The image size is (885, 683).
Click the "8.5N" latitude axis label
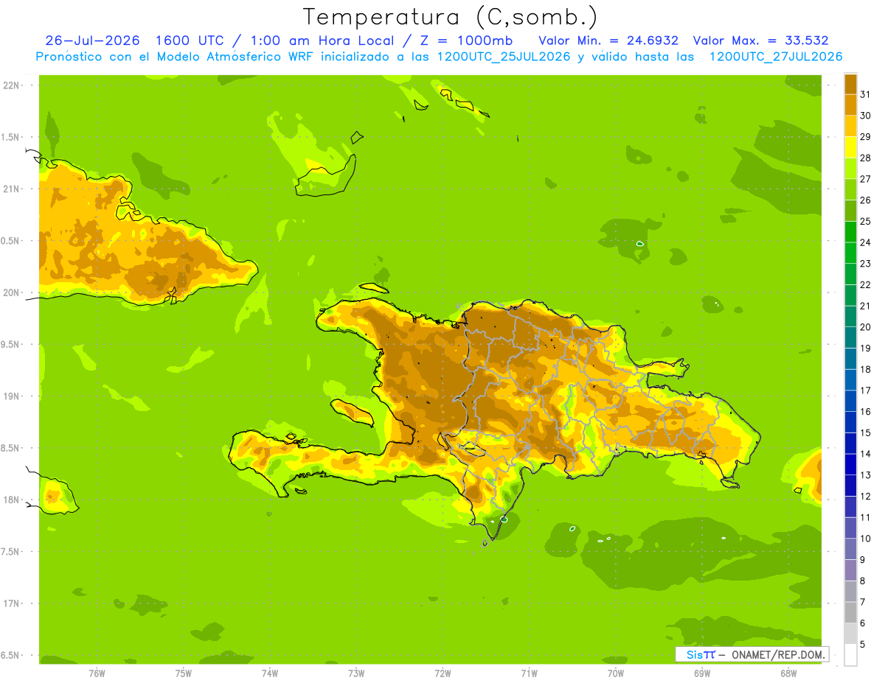pos(10,448)
